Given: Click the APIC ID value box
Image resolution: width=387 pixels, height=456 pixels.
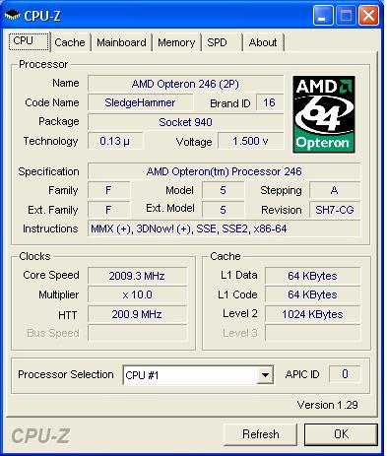Looking at the screenshot, I should 345,374.
